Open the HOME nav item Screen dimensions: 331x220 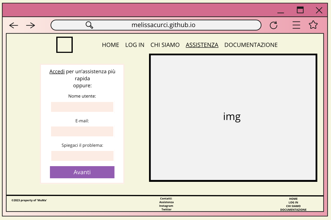(111, 45)
